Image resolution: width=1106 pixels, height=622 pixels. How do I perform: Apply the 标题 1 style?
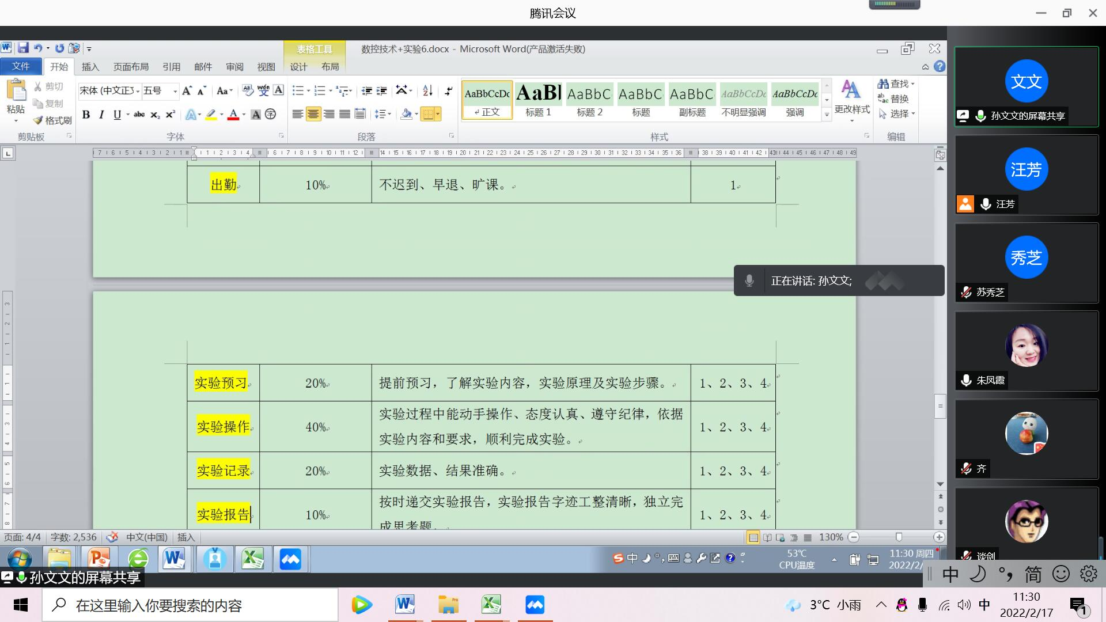pos(538,100)
